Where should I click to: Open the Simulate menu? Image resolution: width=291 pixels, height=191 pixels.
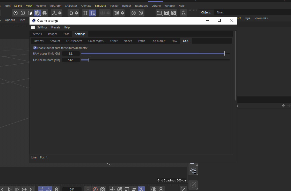coord(100,6)
